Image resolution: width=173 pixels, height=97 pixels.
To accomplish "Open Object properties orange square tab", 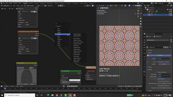I will [x=144, y=57].
